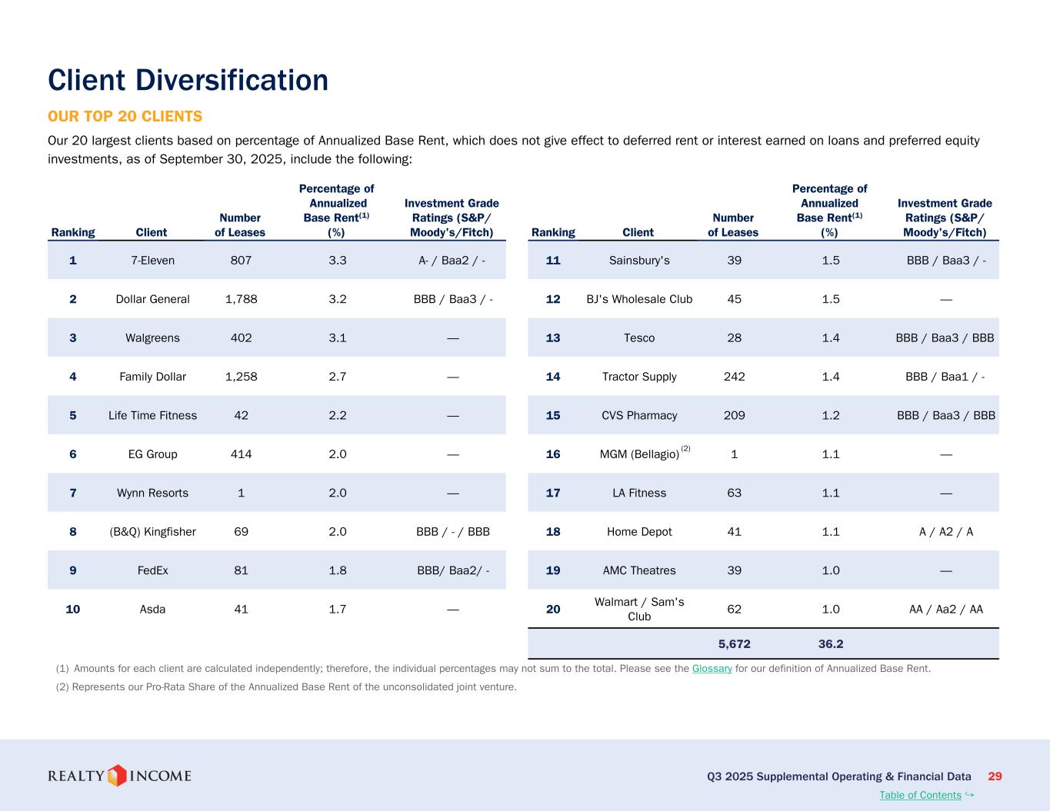The width and height of the screenshot is (1050, 811).
Task: Click the total leases value 5,672
Action: pos(734,644)
